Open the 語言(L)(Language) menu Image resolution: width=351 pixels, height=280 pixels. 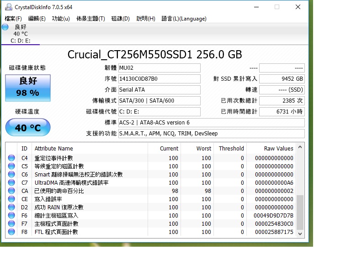[184, 19]
